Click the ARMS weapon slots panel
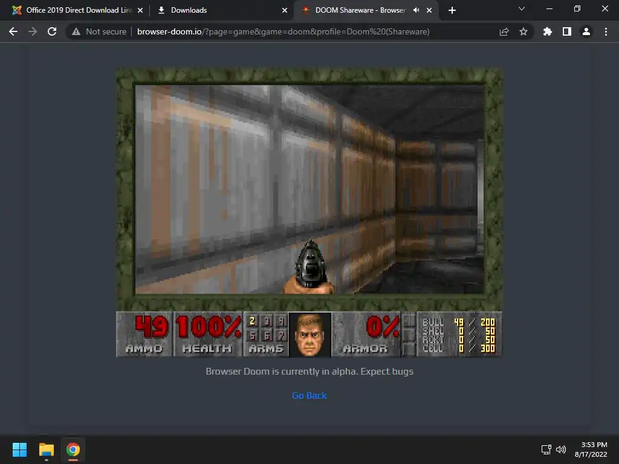 point(267,334)
